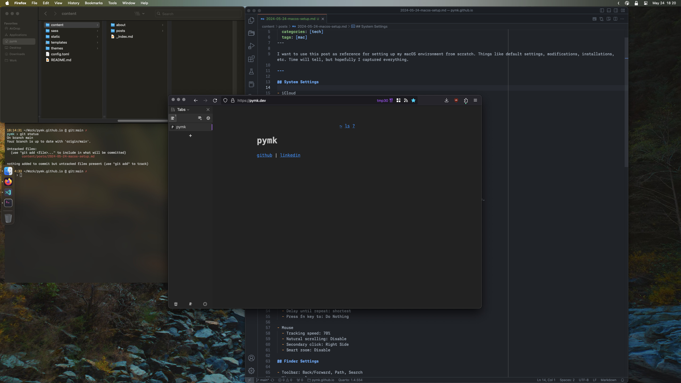Open Accounts icon in VS Code activity bar
The image size is (681, 383).
pos(251,358)
